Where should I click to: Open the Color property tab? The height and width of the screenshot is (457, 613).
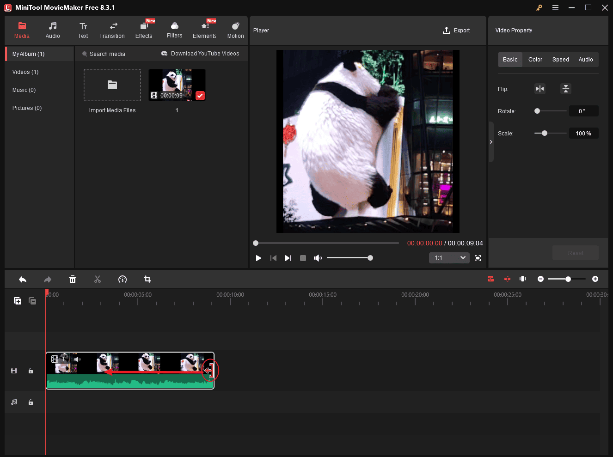(535, 60)
